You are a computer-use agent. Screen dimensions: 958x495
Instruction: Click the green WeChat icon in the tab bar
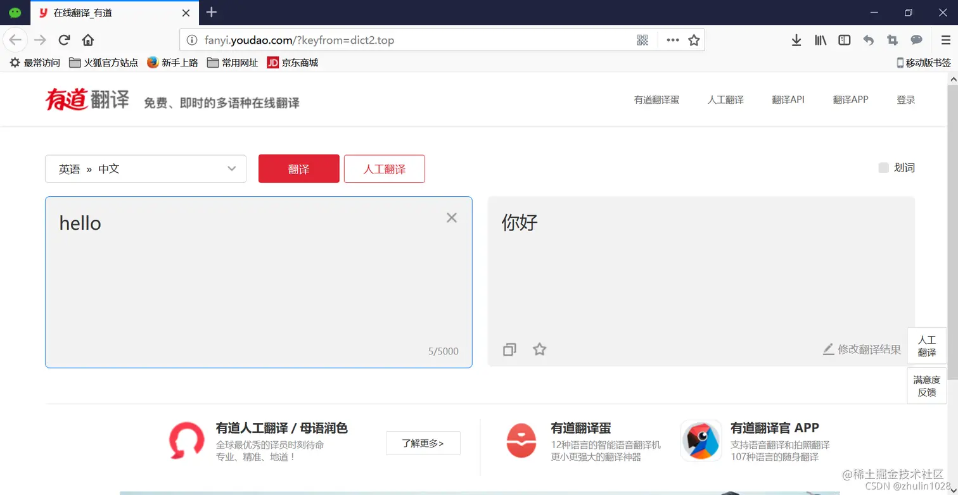click(15, 13)
